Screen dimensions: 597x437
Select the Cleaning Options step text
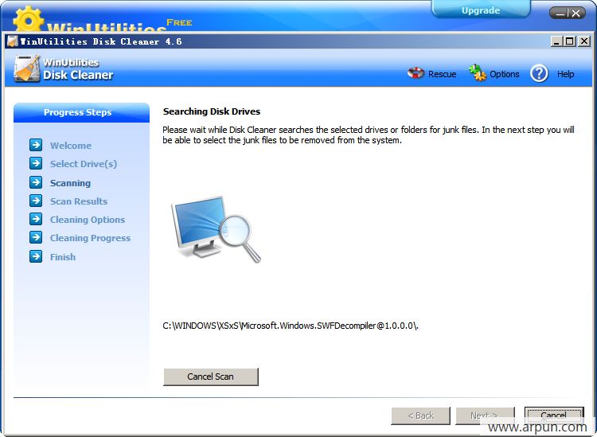pos(88,220)
